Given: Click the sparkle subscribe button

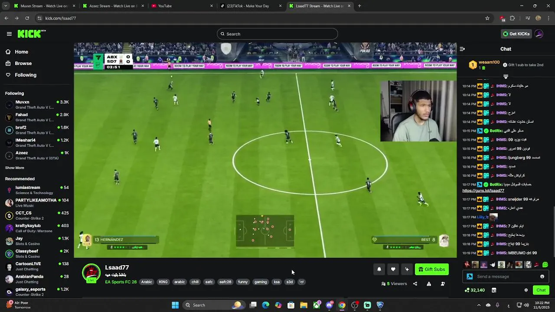Looking at the screenshot, I should tap(407, 270).
